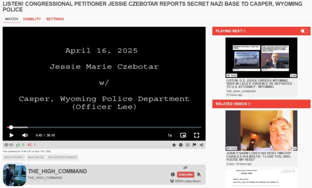Screen dimensions: 312x188
Task: Open the Settings tab
Action: (55, 19)
